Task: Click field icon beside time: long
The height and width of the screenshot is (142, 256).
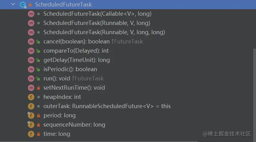Action: pyautogui.click(x=31, y=134)
